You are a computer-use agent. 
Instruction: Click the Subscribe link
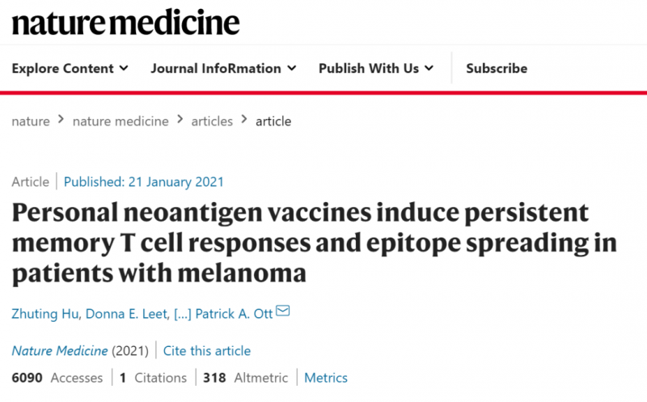[497, 68]
